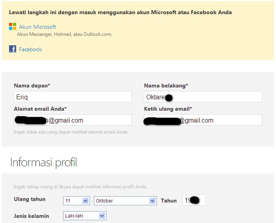
Task: Click the Facebook logo icon
Action: [13, 49]
